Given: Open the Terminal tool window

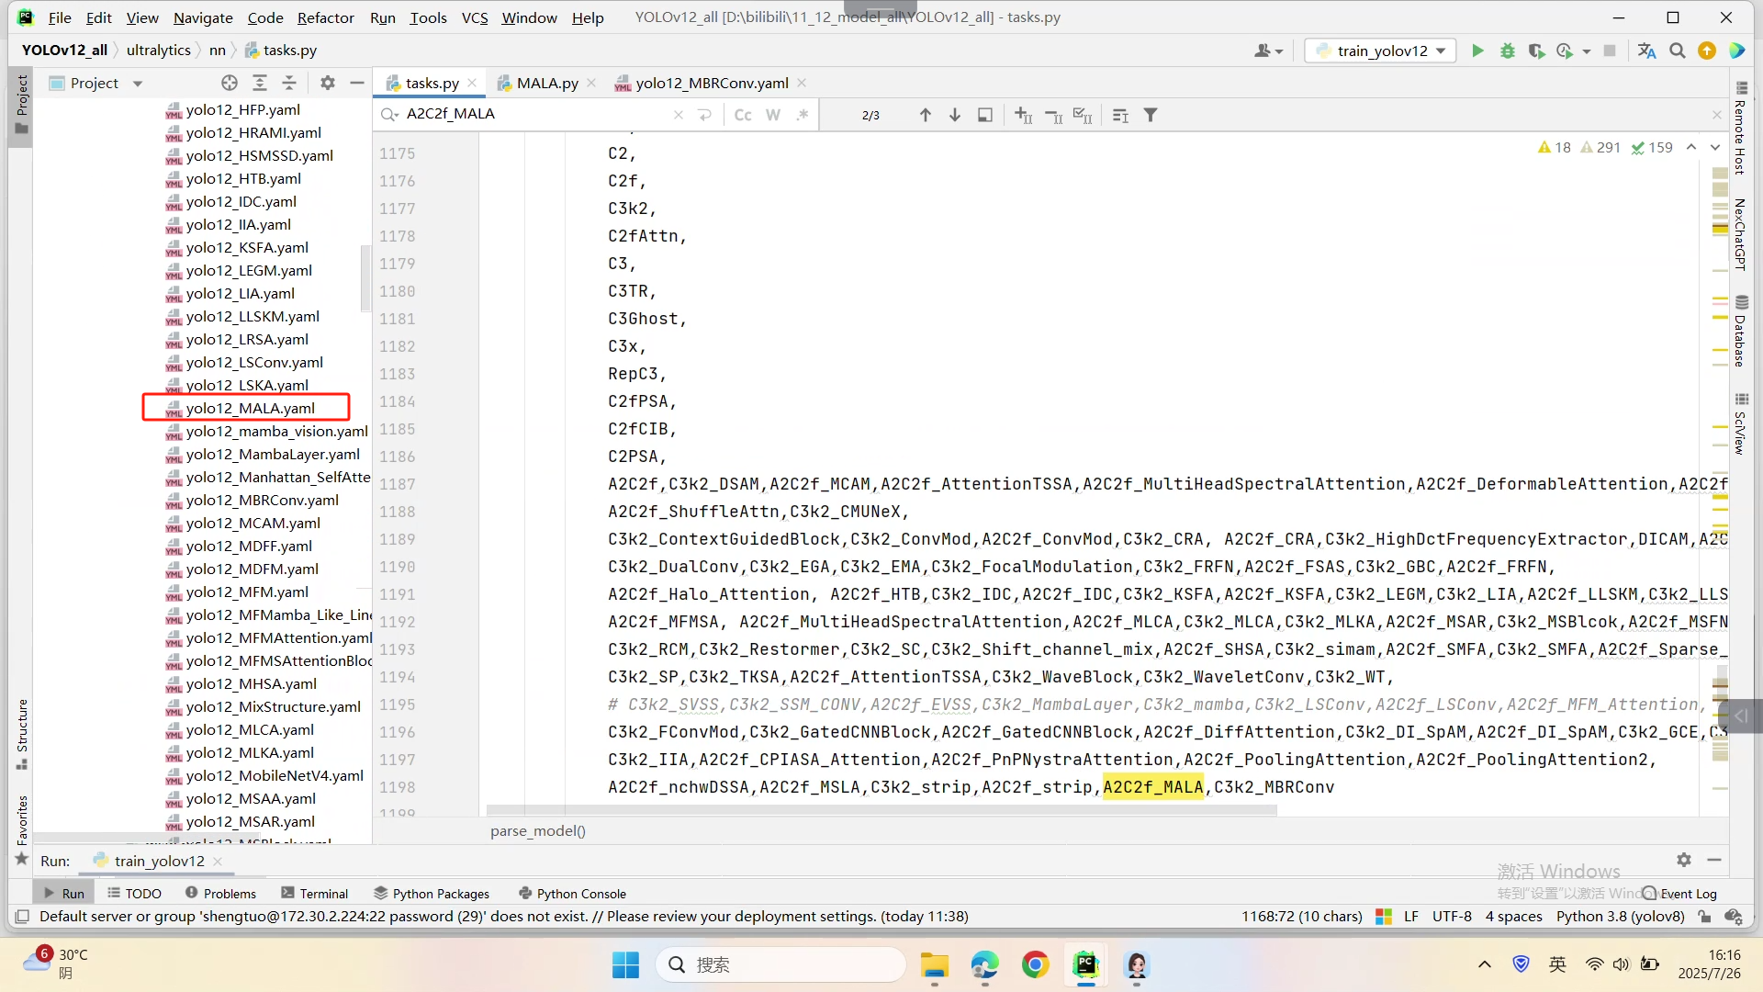Looking at the screenshot, I should point(315,893).
